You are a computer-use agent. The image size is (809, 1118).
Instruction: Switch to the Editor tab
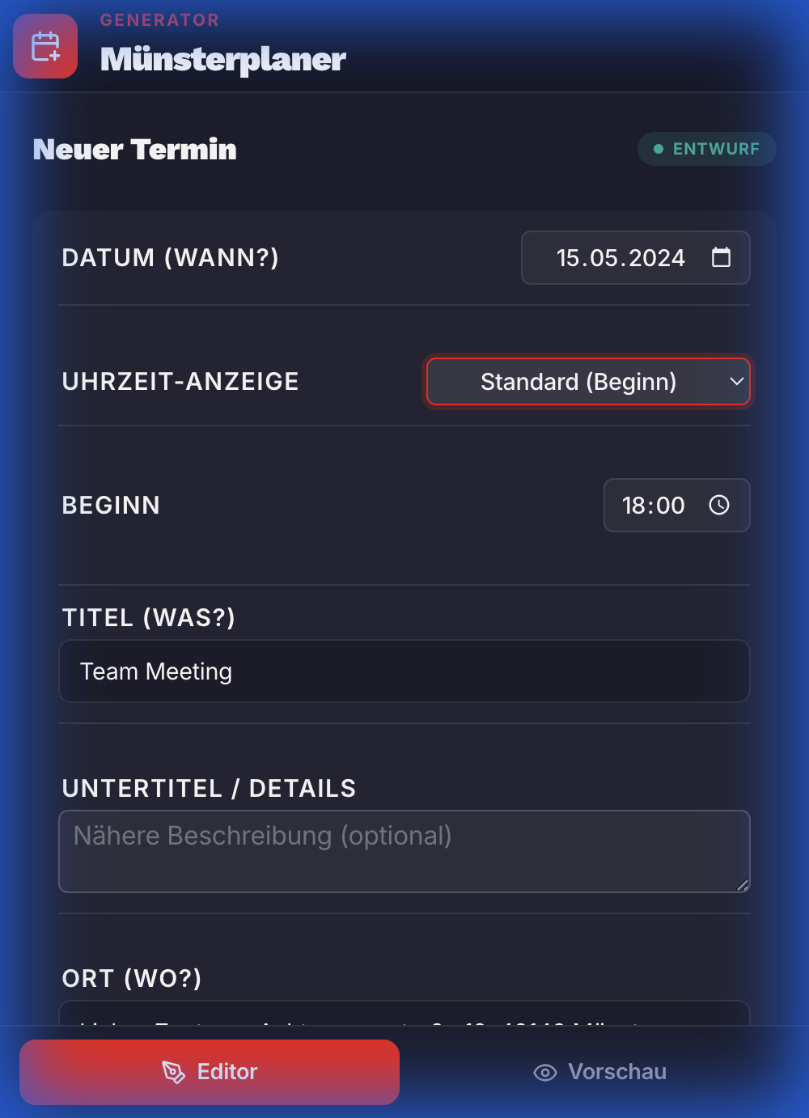[x=210, y=1072]
